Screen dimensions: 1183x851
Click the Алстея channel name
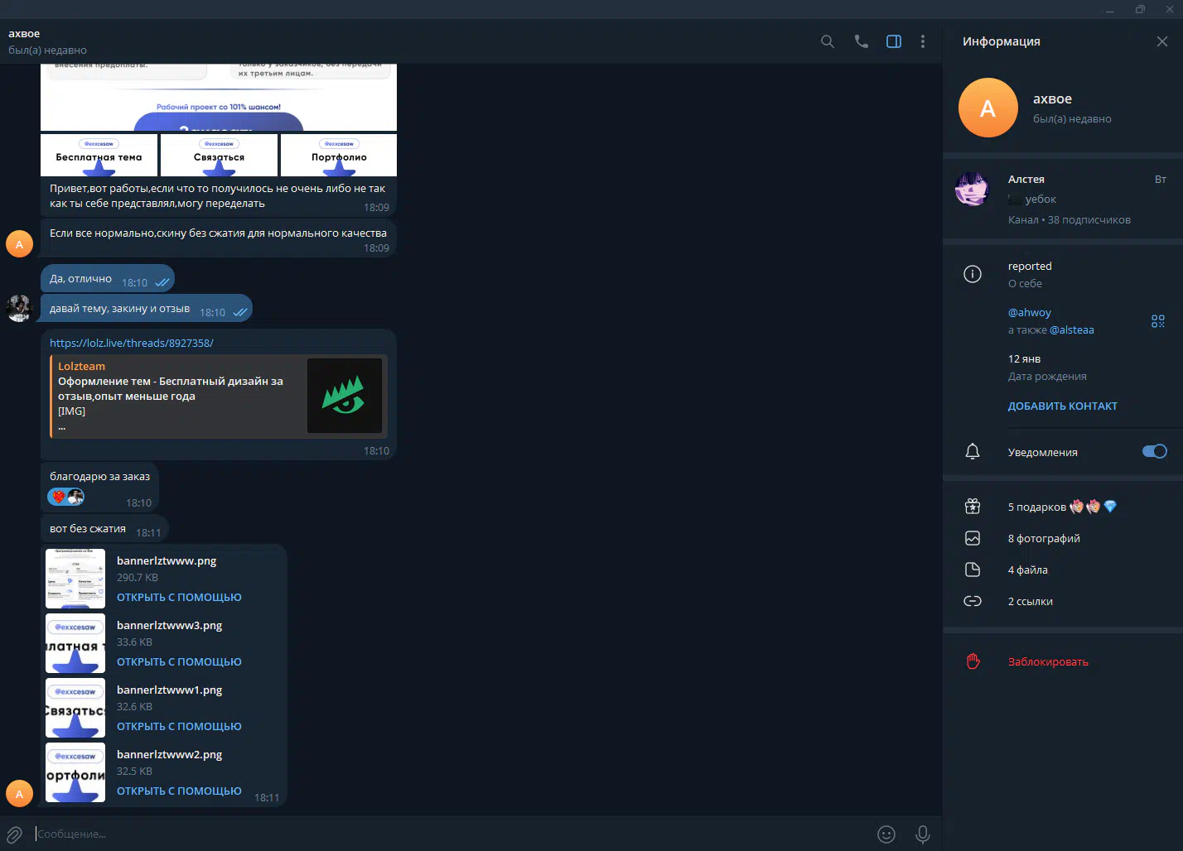[x=1026, y=179]
